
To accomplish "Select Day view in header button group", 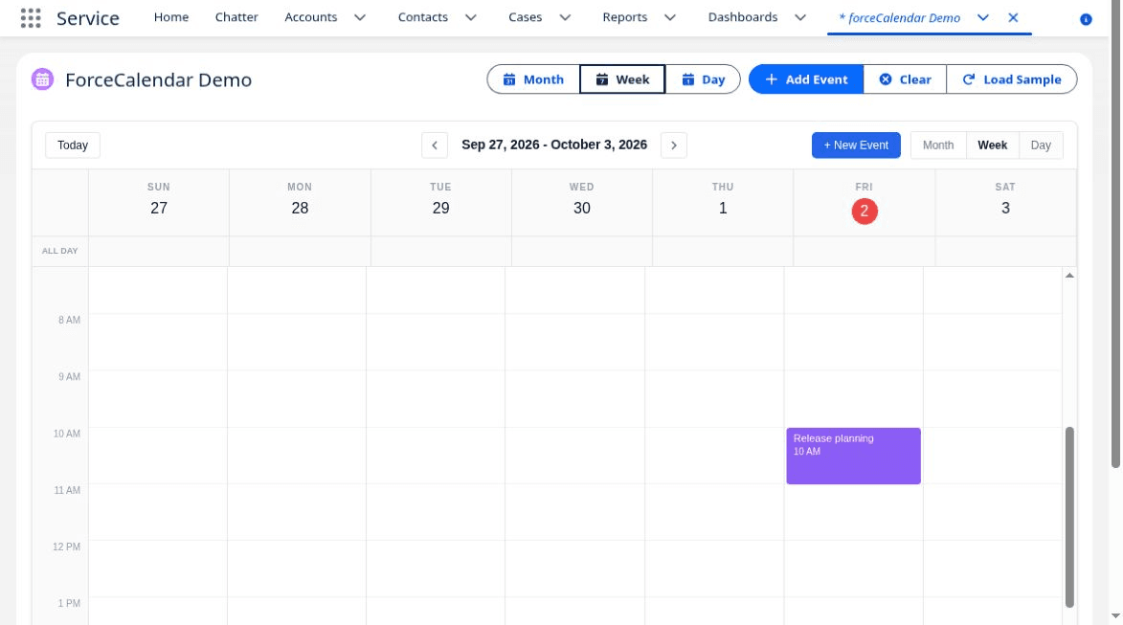I will coord(703,79).
